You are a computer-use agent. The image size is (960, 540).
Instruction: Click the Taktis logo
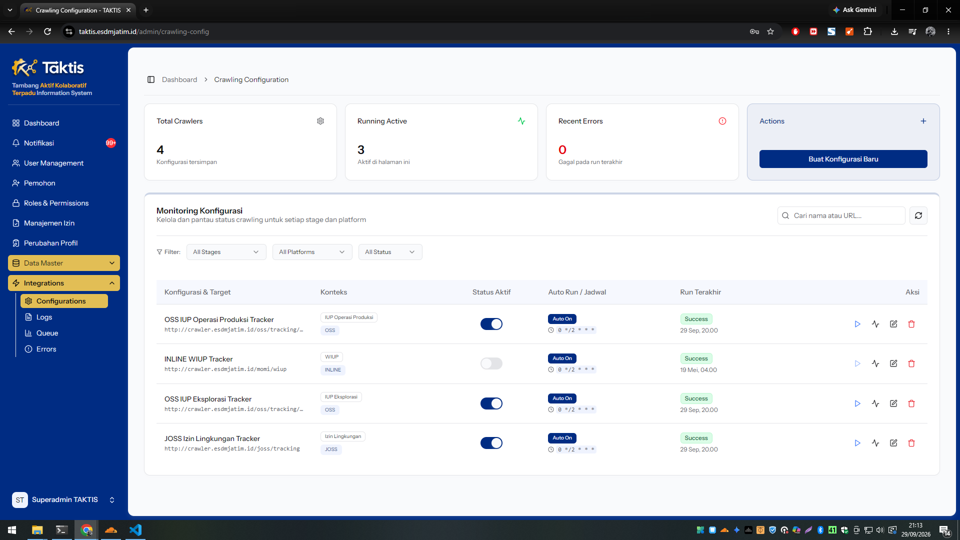click(x=48, y=67)
